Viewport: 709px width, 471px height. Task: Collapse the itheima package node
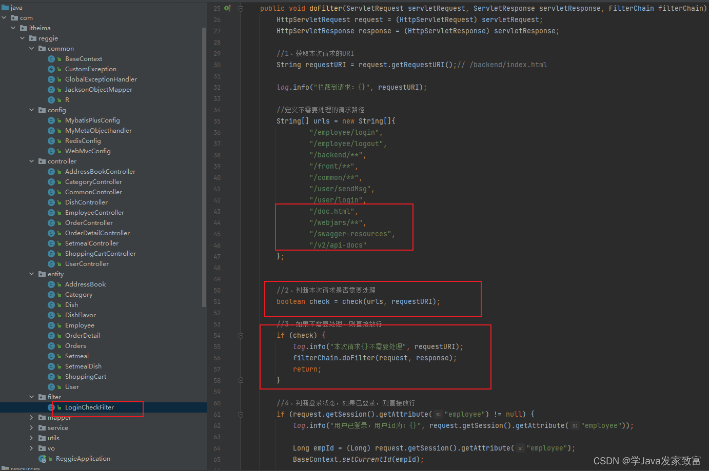pyautogui.click(x=13, y=28)
